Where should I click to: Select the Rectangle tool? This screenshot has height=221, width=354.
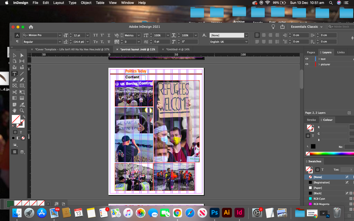(x=22, y=86)
